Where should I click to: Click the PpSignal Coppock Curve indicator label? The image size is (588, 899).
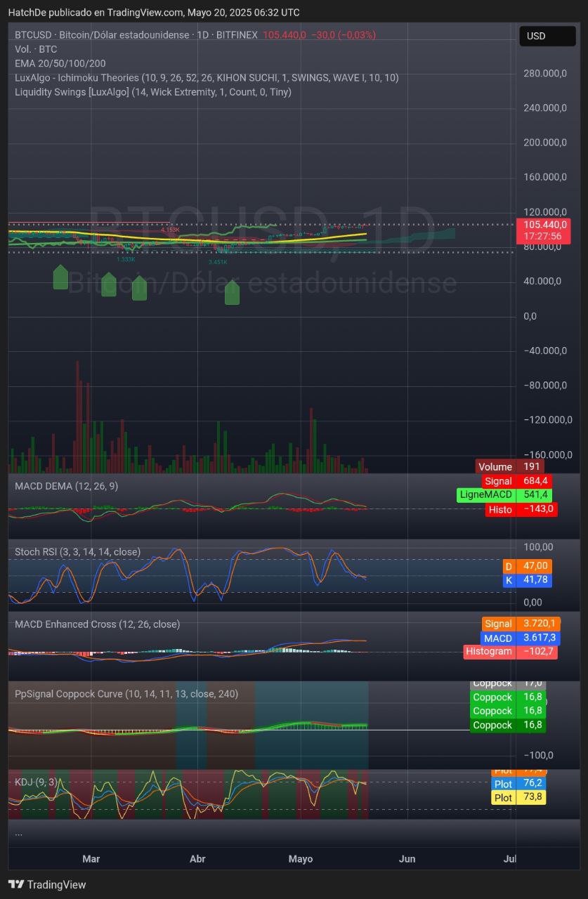(126, 694)
